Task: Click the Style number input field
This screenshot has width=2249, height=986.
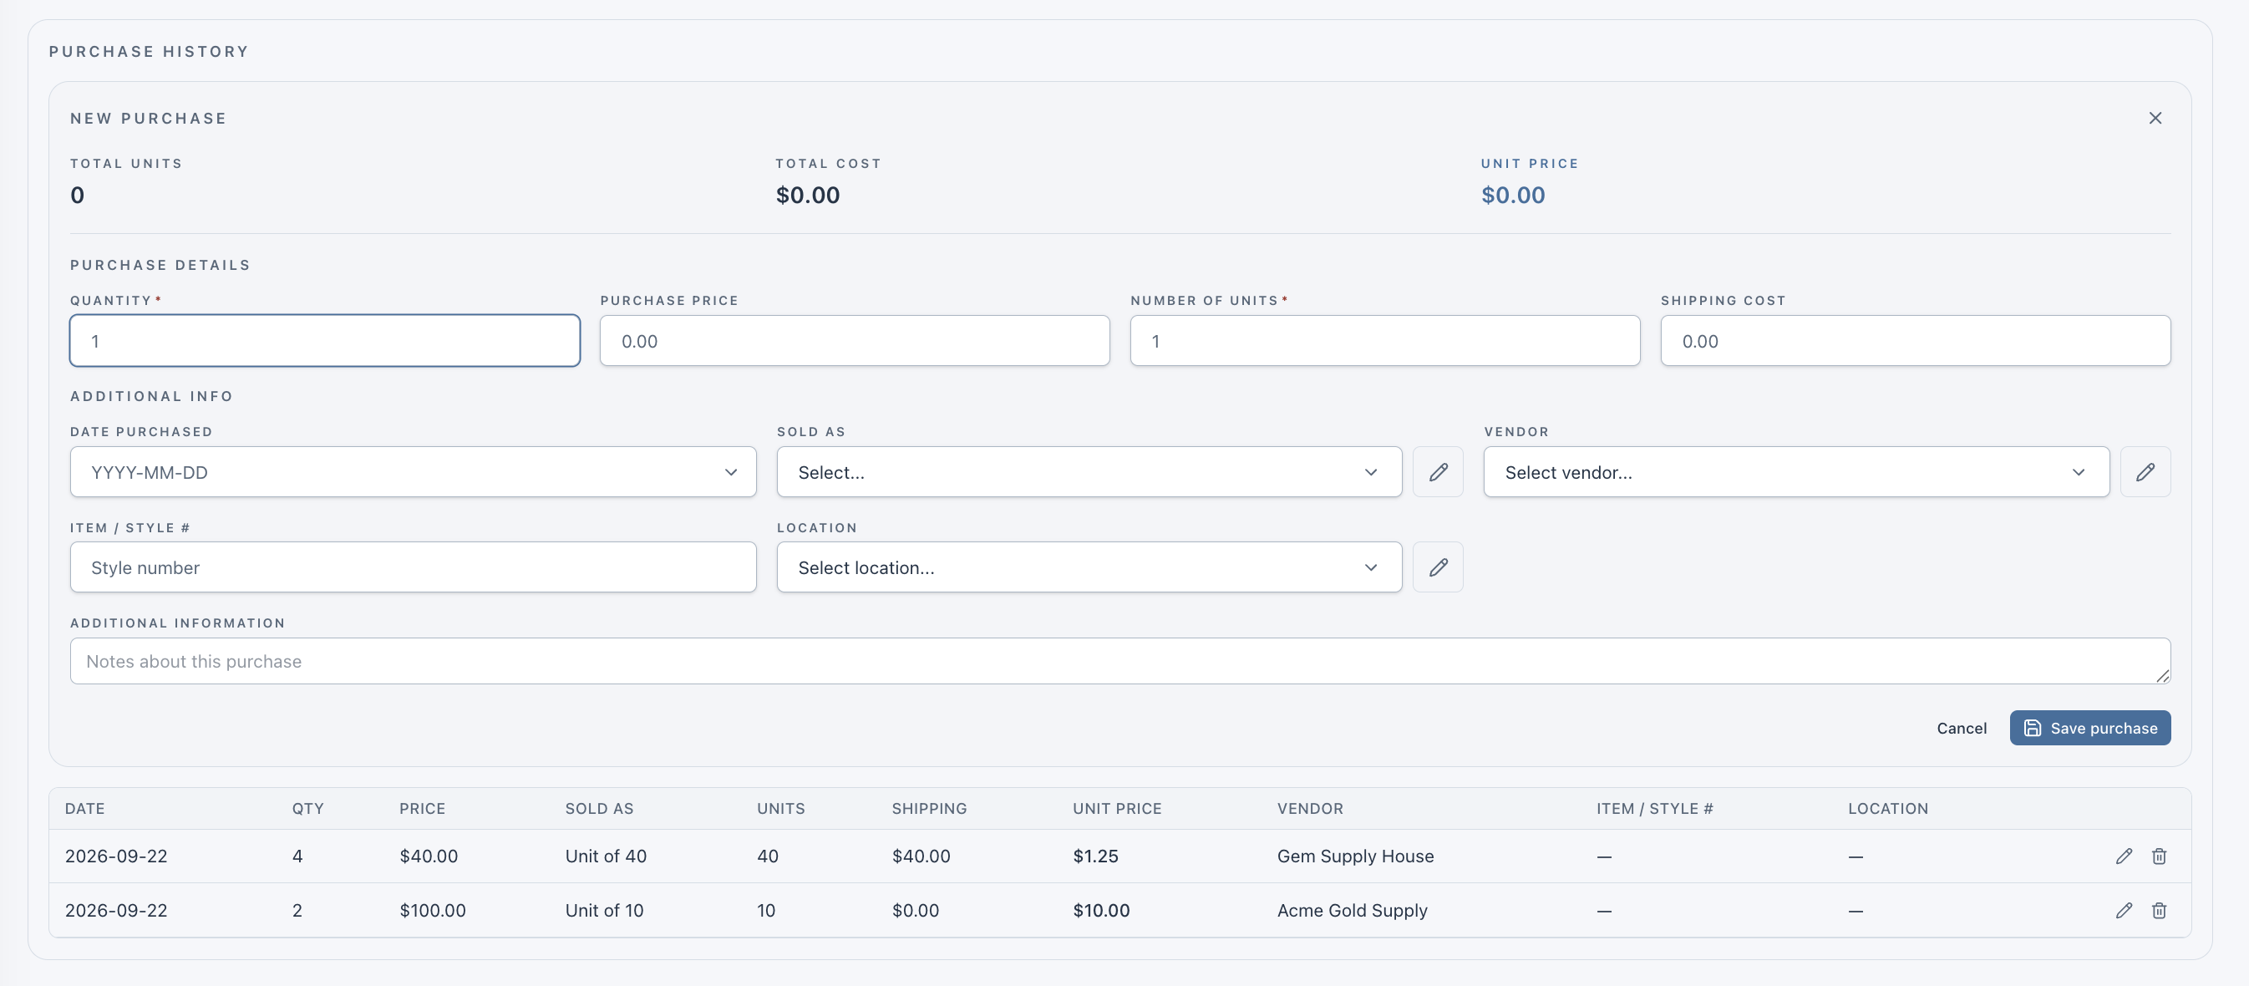Action: point(413,567)
